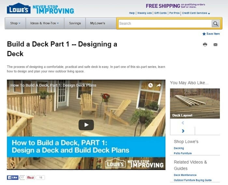Open the Deck Maintenance guide link
Viewport: 228px width, 185px height.
(185, 175)
